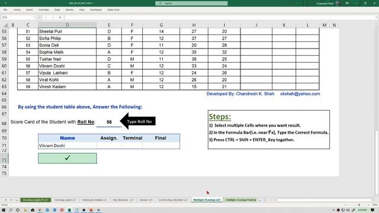
Task: Switch to the Pay Structure L21 sheet tab
Action: (x=123, y=200)
